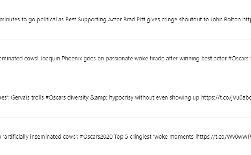Open the https://t.co/Wv0wWP link in the bottom row
The width and height of the screenshot is (251, 155).
(224, 137)
